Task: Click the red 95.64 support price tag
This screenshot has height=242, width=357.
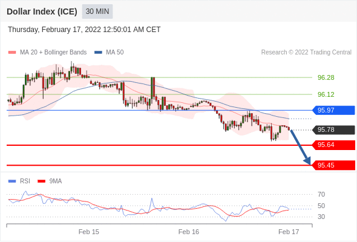Action: coord(333,145)
